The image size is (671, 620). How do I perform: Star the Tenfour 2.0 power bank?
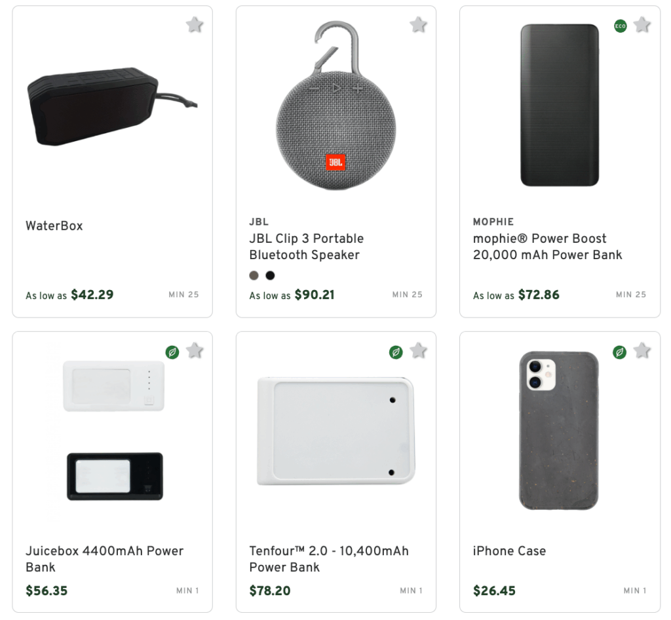click(418, 350)
